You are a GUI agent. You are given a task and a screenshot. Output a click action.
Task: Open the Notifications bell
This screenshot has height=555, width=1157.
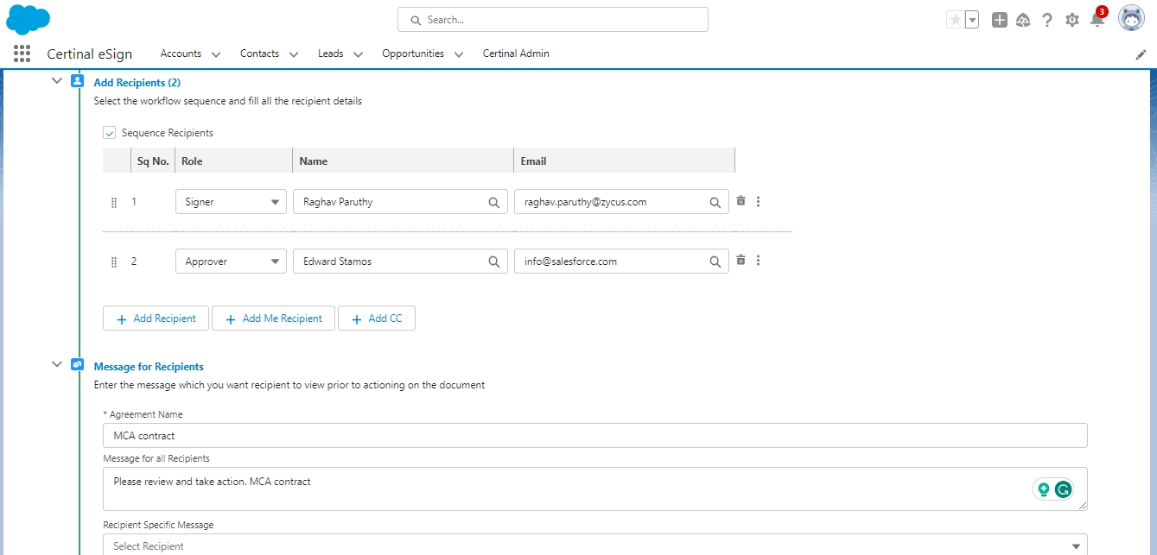[x=1097, y=20]
